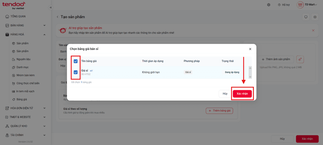The image size is (323, 145).
Task: Click Hủy in the price list dialog
Action: [225, 94]
